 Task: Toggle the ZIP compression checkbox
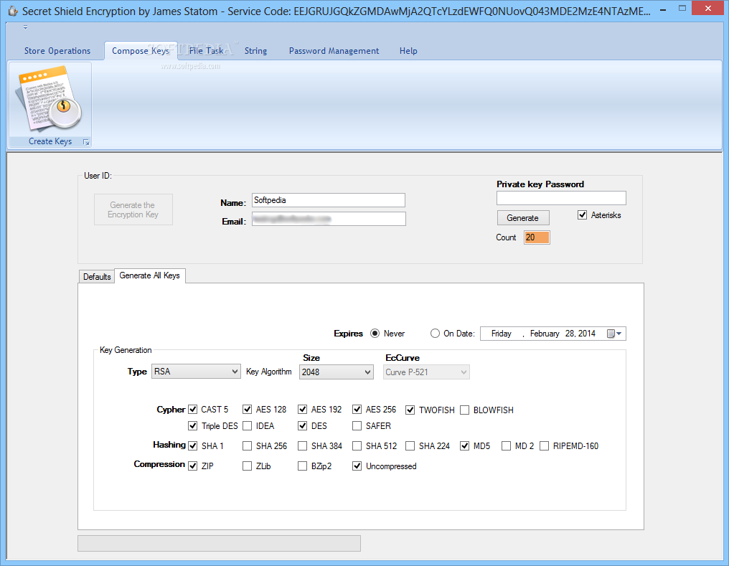coord(192,466)
